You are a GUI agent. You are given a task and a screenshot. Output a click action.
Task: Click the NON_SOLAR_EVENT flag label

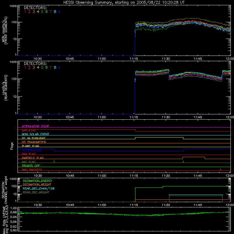pos(35,134)
